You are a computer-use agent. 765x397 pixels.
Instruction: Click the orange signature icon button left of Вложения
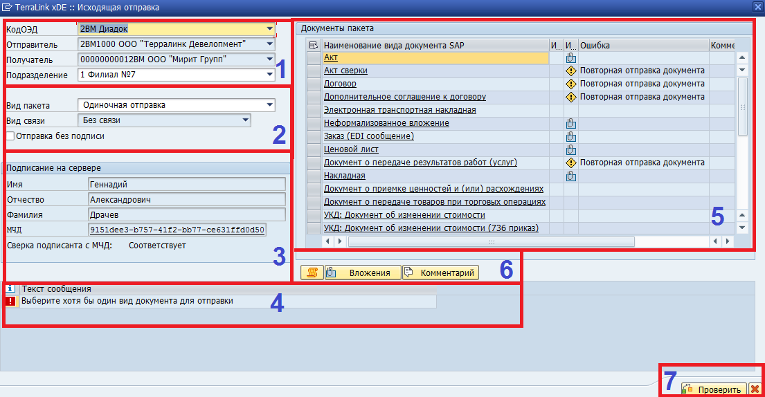click(311, 273)
